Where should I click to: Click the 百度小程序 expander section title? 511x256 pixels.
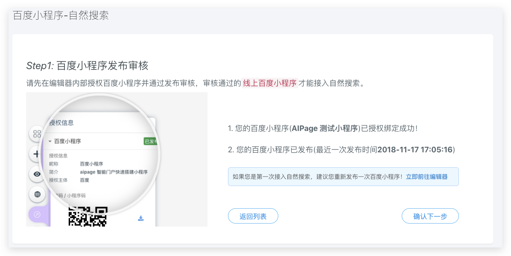(x=67, y=141)
